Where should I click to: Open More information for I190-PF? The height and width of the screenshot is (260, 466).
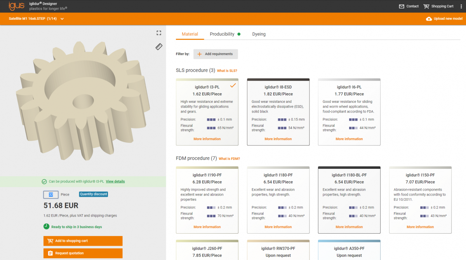(207, 227)
